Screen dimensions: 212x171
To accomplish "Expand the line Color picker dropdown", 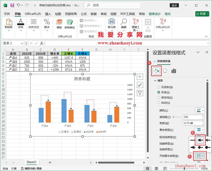I will point(200,110).
